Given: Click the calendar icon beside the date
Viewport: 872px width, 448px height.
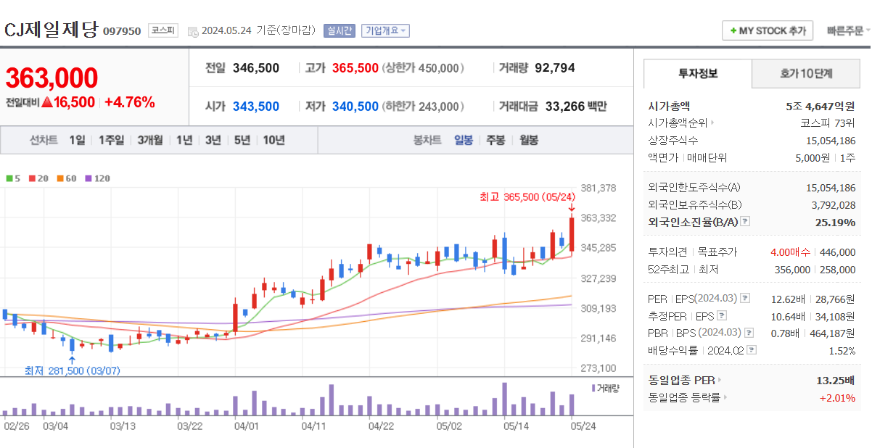Looking at the screenshot, I should [x=193, y=31].
